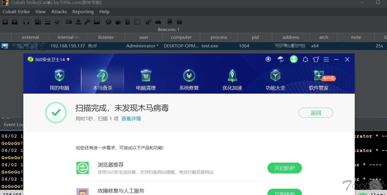Switch to pivot graph view icon
This screenshot has width=387, height=195.
pos(38,22)
